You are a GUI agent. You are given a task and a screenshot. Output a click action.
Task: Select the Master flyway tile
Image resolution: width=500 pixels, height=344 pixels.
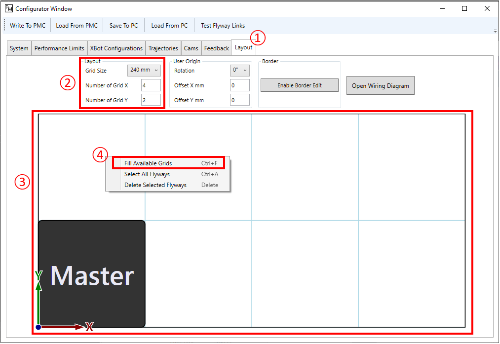pyautogui.click(x=92, y=273)
